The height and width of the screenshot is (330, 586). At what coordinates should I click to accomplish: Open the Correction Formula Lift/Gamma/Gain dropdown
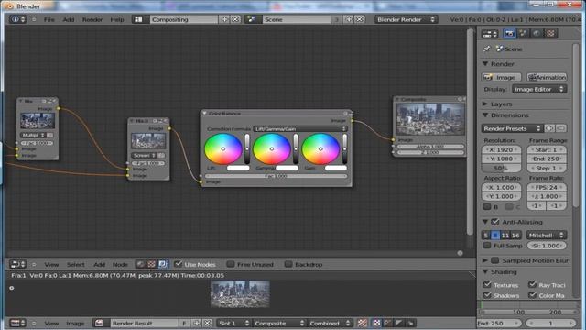[x=300, y=128]
